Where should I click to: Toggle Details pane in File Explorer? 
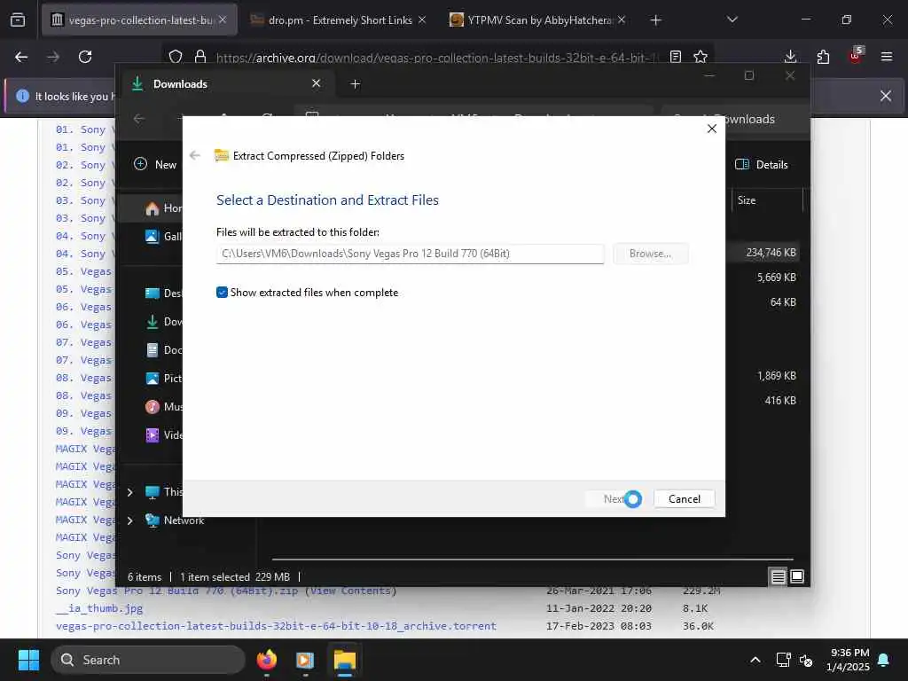761,164
